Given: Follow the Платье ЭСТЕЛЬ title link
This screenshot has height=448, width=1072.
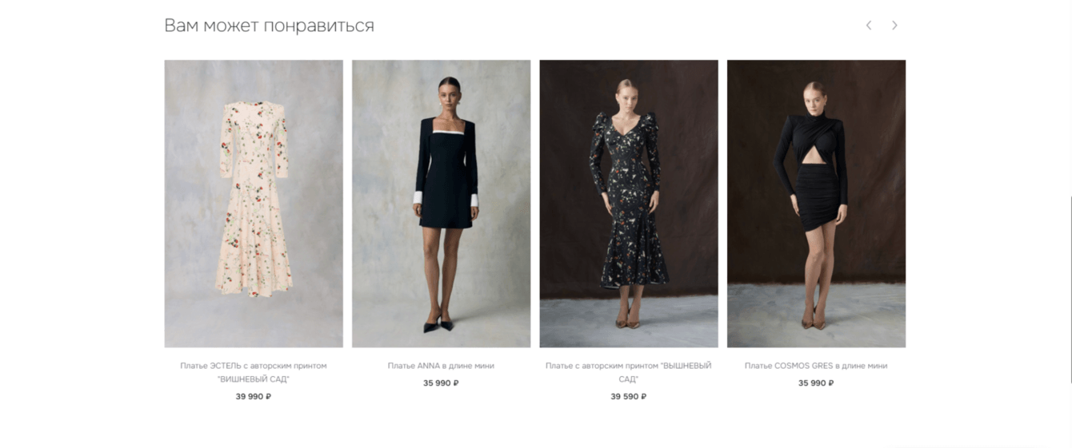Looking at the screenshot, I should 254,372.
